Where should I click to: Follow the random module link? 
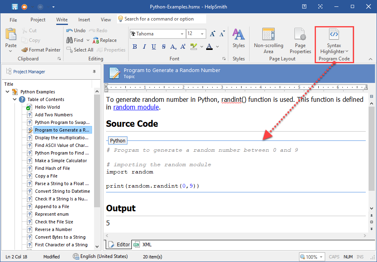click(x=136, y=107)
